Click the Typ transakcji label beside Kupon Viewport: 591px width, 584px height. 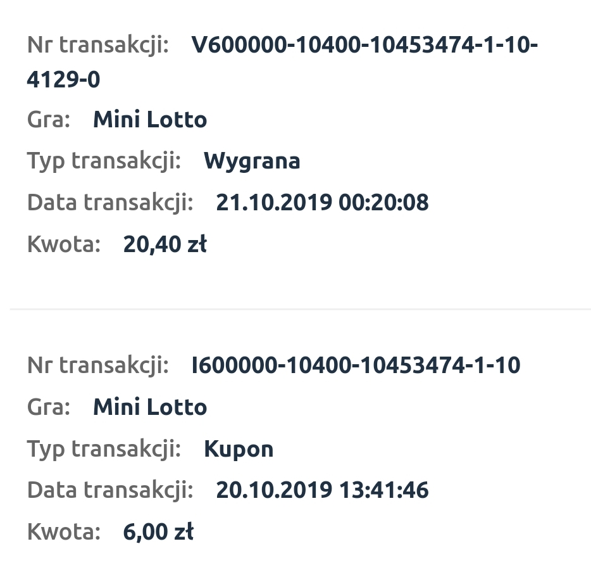coord(104,449)
